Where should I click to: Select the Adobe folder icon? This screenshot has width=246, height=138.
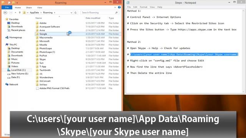point(37,23)
